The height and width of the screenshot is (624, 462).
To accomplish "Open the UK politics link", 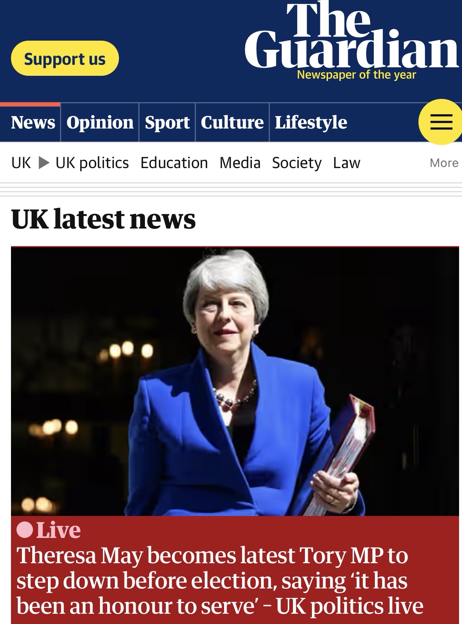I will pos(92,163).
